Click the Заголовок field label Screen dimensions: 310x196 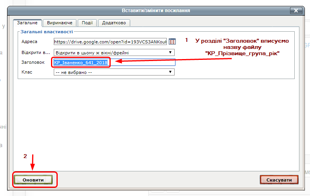tap(33, 62)
